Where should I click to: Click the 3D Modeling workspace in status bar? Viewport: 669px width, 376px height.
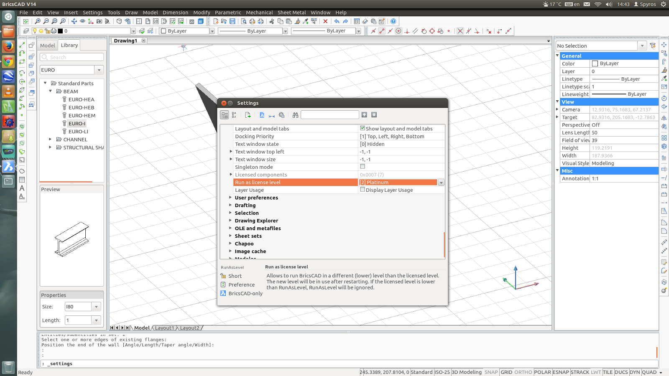pyautogui.click(x=467, y=372)
